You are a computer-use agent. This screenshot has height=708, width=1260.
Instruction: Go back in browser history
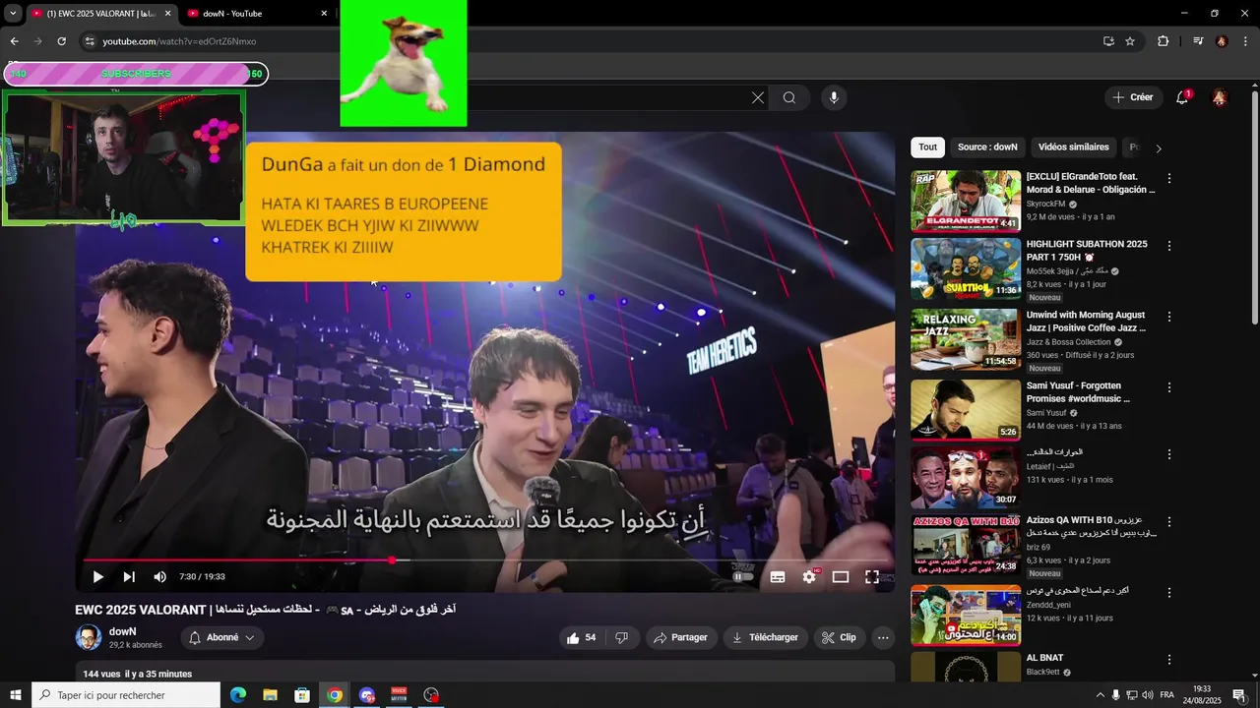[x=14, y=41]
